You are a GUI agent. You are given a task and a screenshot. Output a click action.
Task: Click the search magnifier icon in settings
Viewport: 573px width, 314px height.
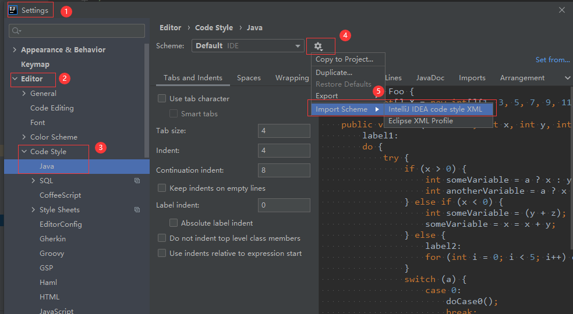16,31
